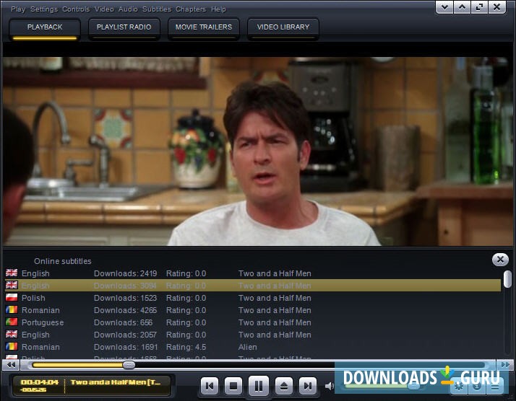Click the 'Two and a Half Men [T...' title display
This screenshot has height=401, width=516.
(x=116, y=382)
